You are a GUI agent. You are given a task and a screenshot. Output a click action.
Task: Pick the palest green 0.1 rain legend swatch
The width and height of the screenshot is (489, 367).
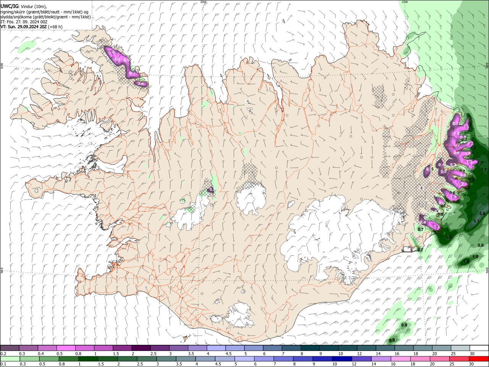pos(10,359)
